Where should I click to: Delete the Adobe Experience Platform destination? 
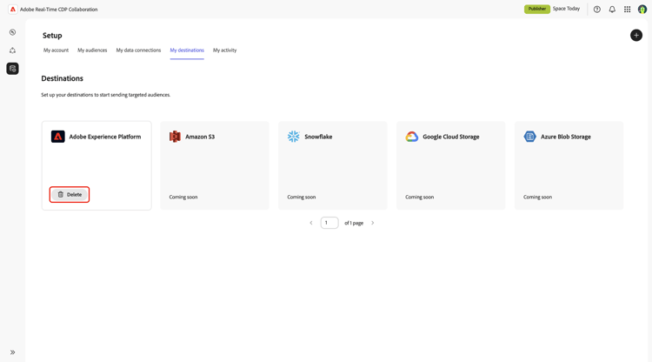click(x=70, y=194)
